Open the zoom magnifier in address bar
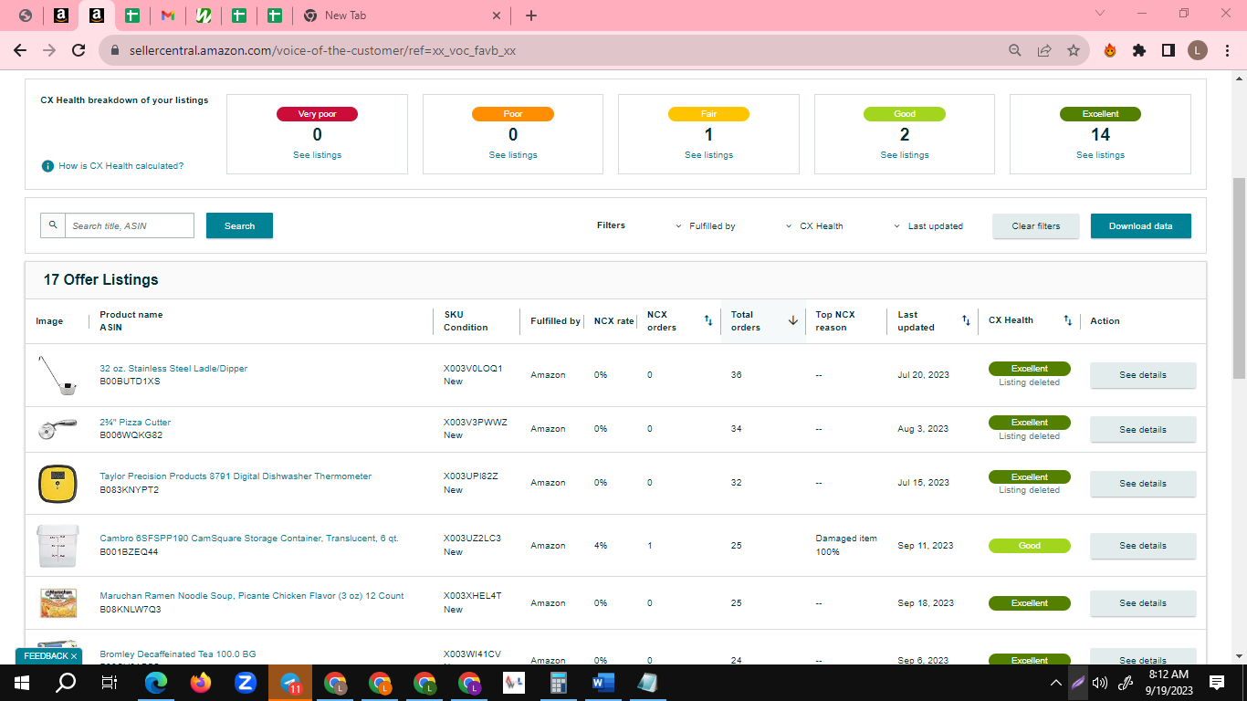The height and width of the screenshot is (701, 1247). 1014,50
